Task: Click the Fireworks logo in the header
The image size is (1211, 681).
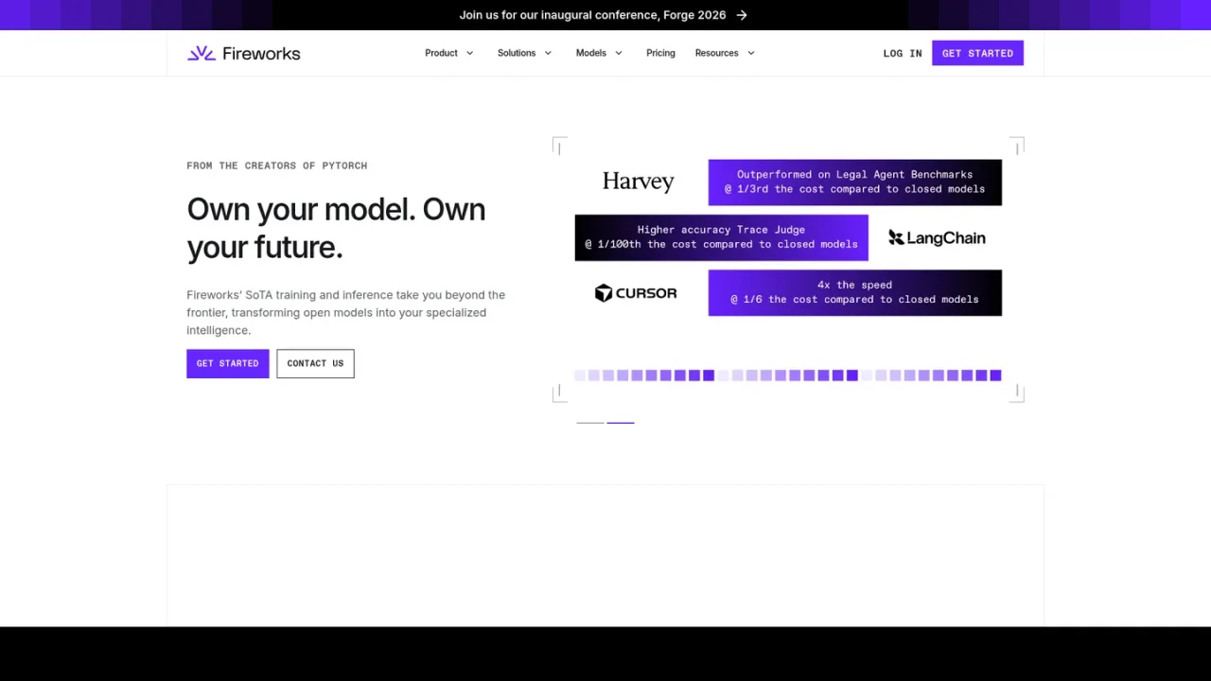Action: (x=244, y=53)
